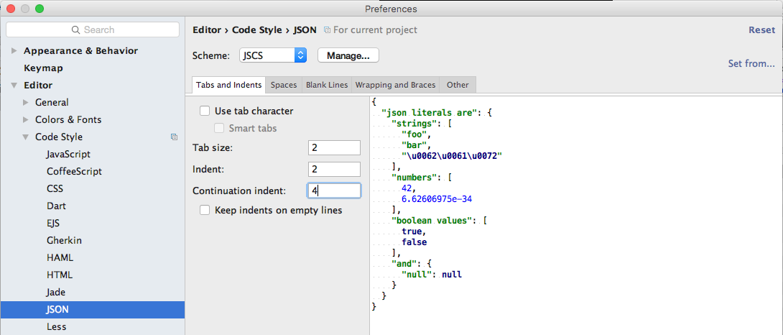Image resolution: width=783 pixels, height=335 pixels.
Task: Open the Scheme dropdown showing JSCS
Action: click(x=300, y=55)
